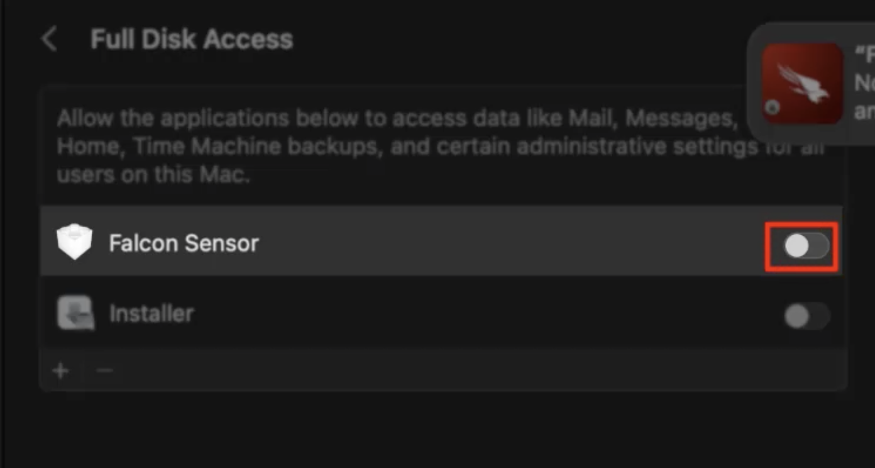
Task: Click the Full Disk Access description text
Action: [x=377, y=146]
